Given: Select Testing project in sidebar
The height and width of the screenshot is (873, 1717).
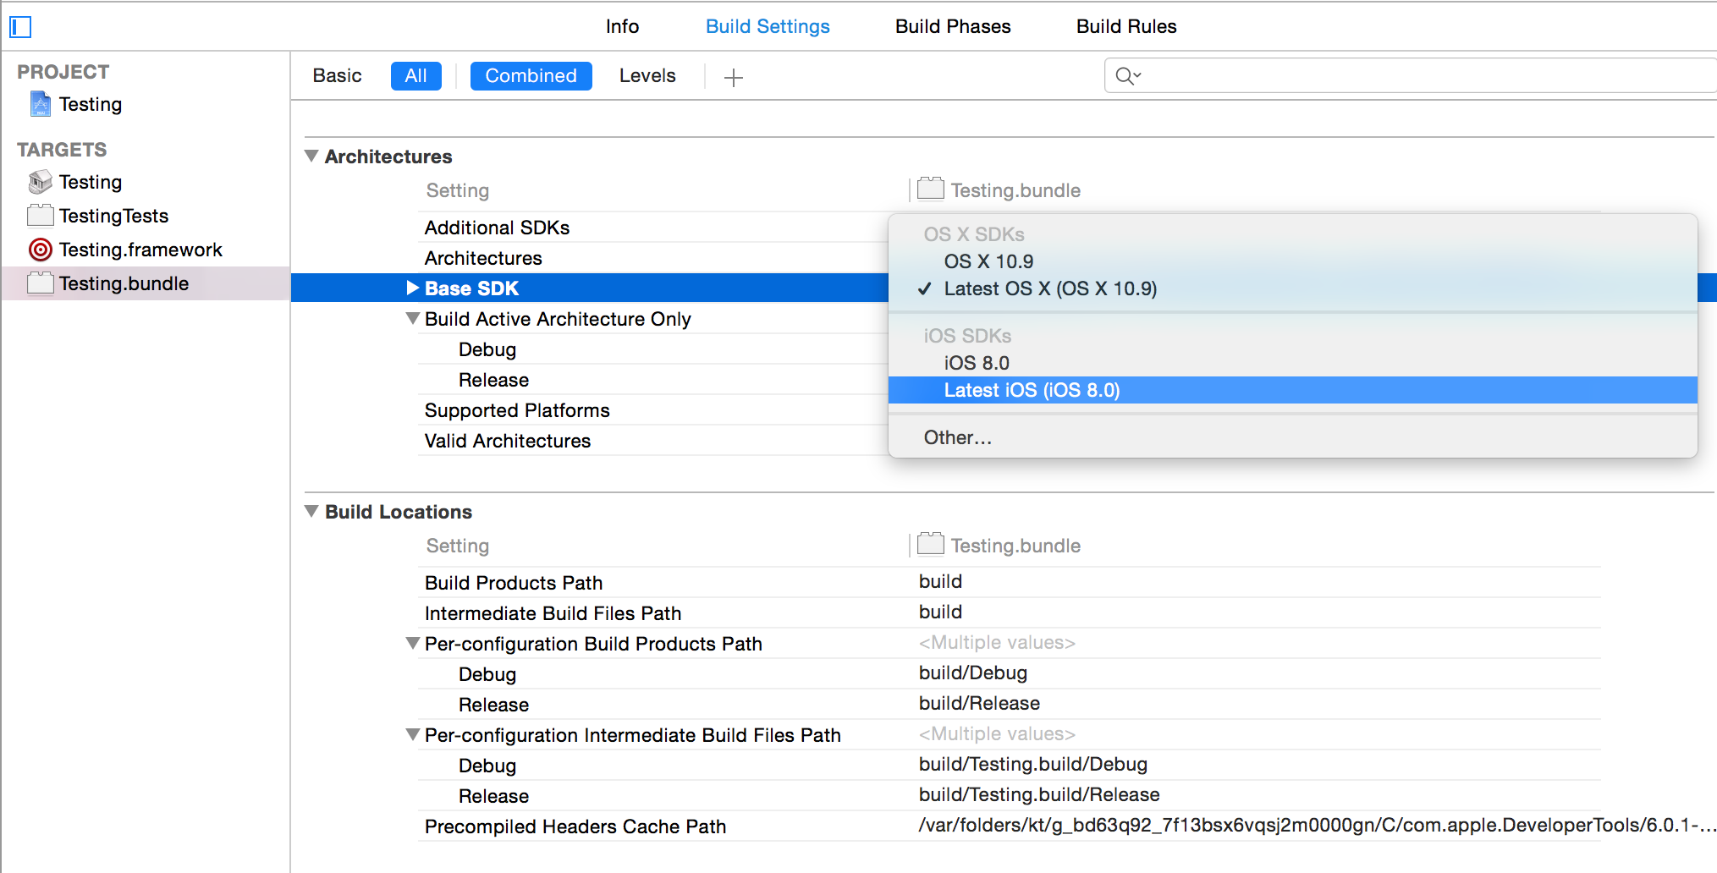Looking at the screenshot, I should click(91, 104).
